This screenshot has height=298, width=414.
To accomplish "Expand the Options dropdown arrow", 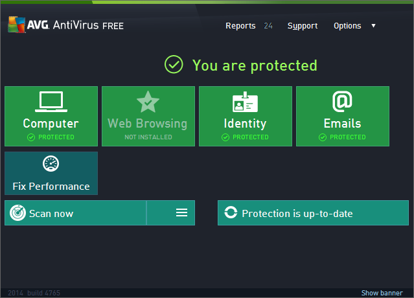I will coord(373,26).
